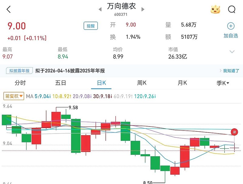Image resolution: width=243 pixels, height=184 pixels.
Task: Expand more quote details chevron
Action: [232, 52]
